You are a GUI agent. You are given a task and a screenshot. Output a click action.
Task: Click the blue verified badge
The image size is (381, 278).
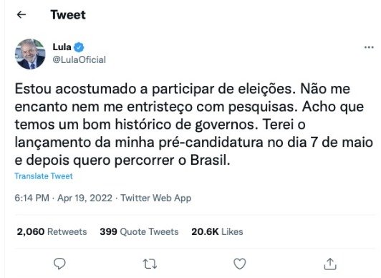pos(79,47)
